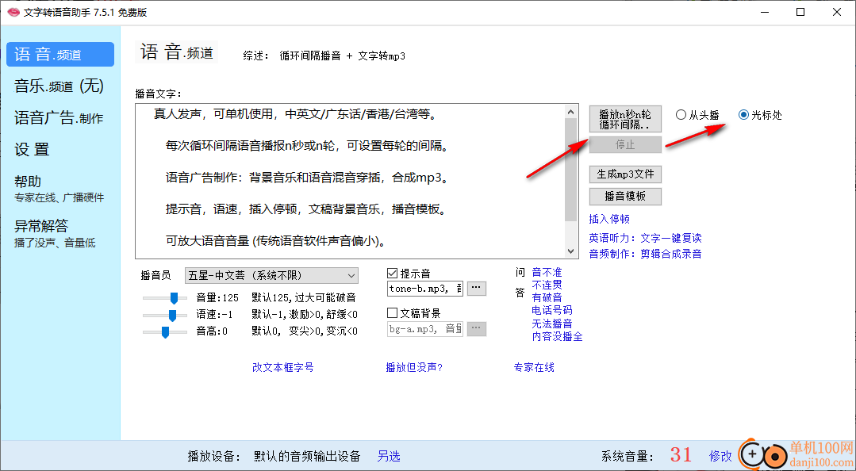Click the tone-b.mp3 input field

425,288
